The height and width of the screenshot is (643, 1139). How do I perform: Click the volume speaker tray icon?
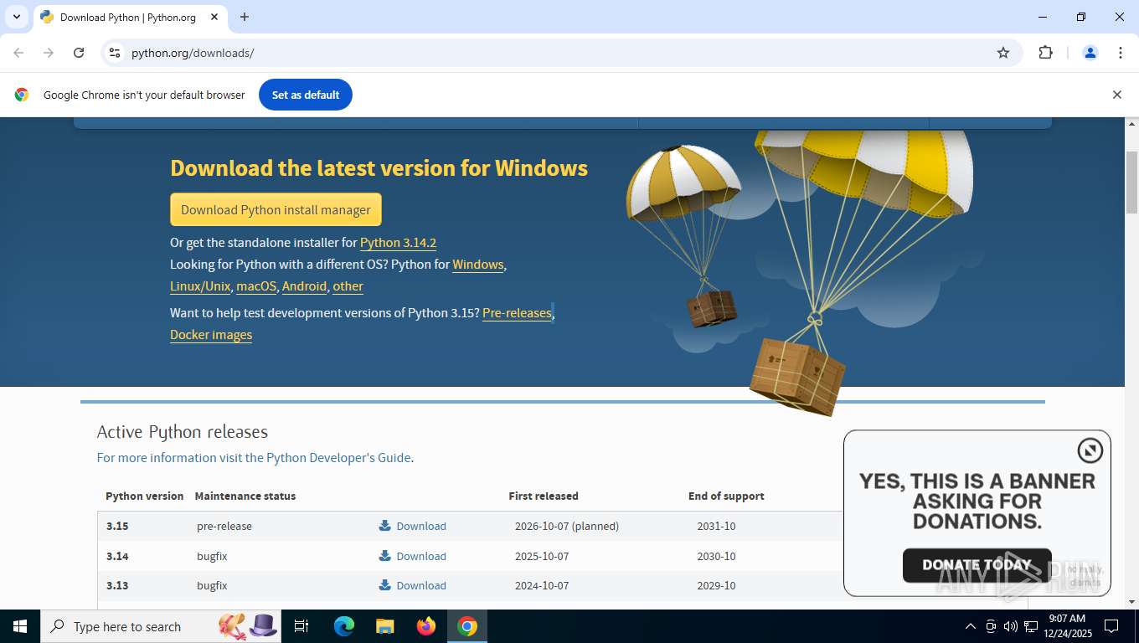tap(1011, 626)
